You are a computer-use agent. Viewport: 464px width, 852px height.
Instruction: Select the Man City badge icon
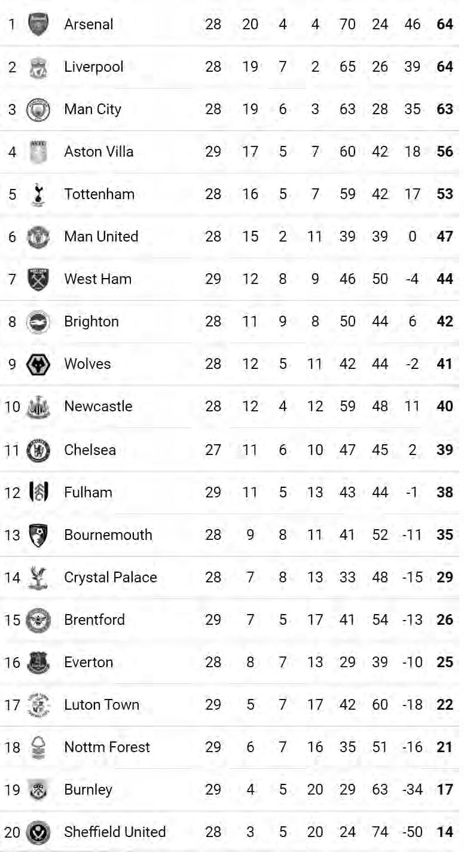tap(38, 109)
